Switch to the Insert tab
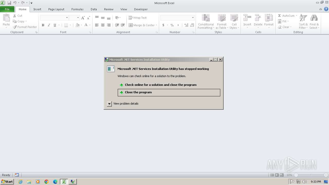 point(37,9)
